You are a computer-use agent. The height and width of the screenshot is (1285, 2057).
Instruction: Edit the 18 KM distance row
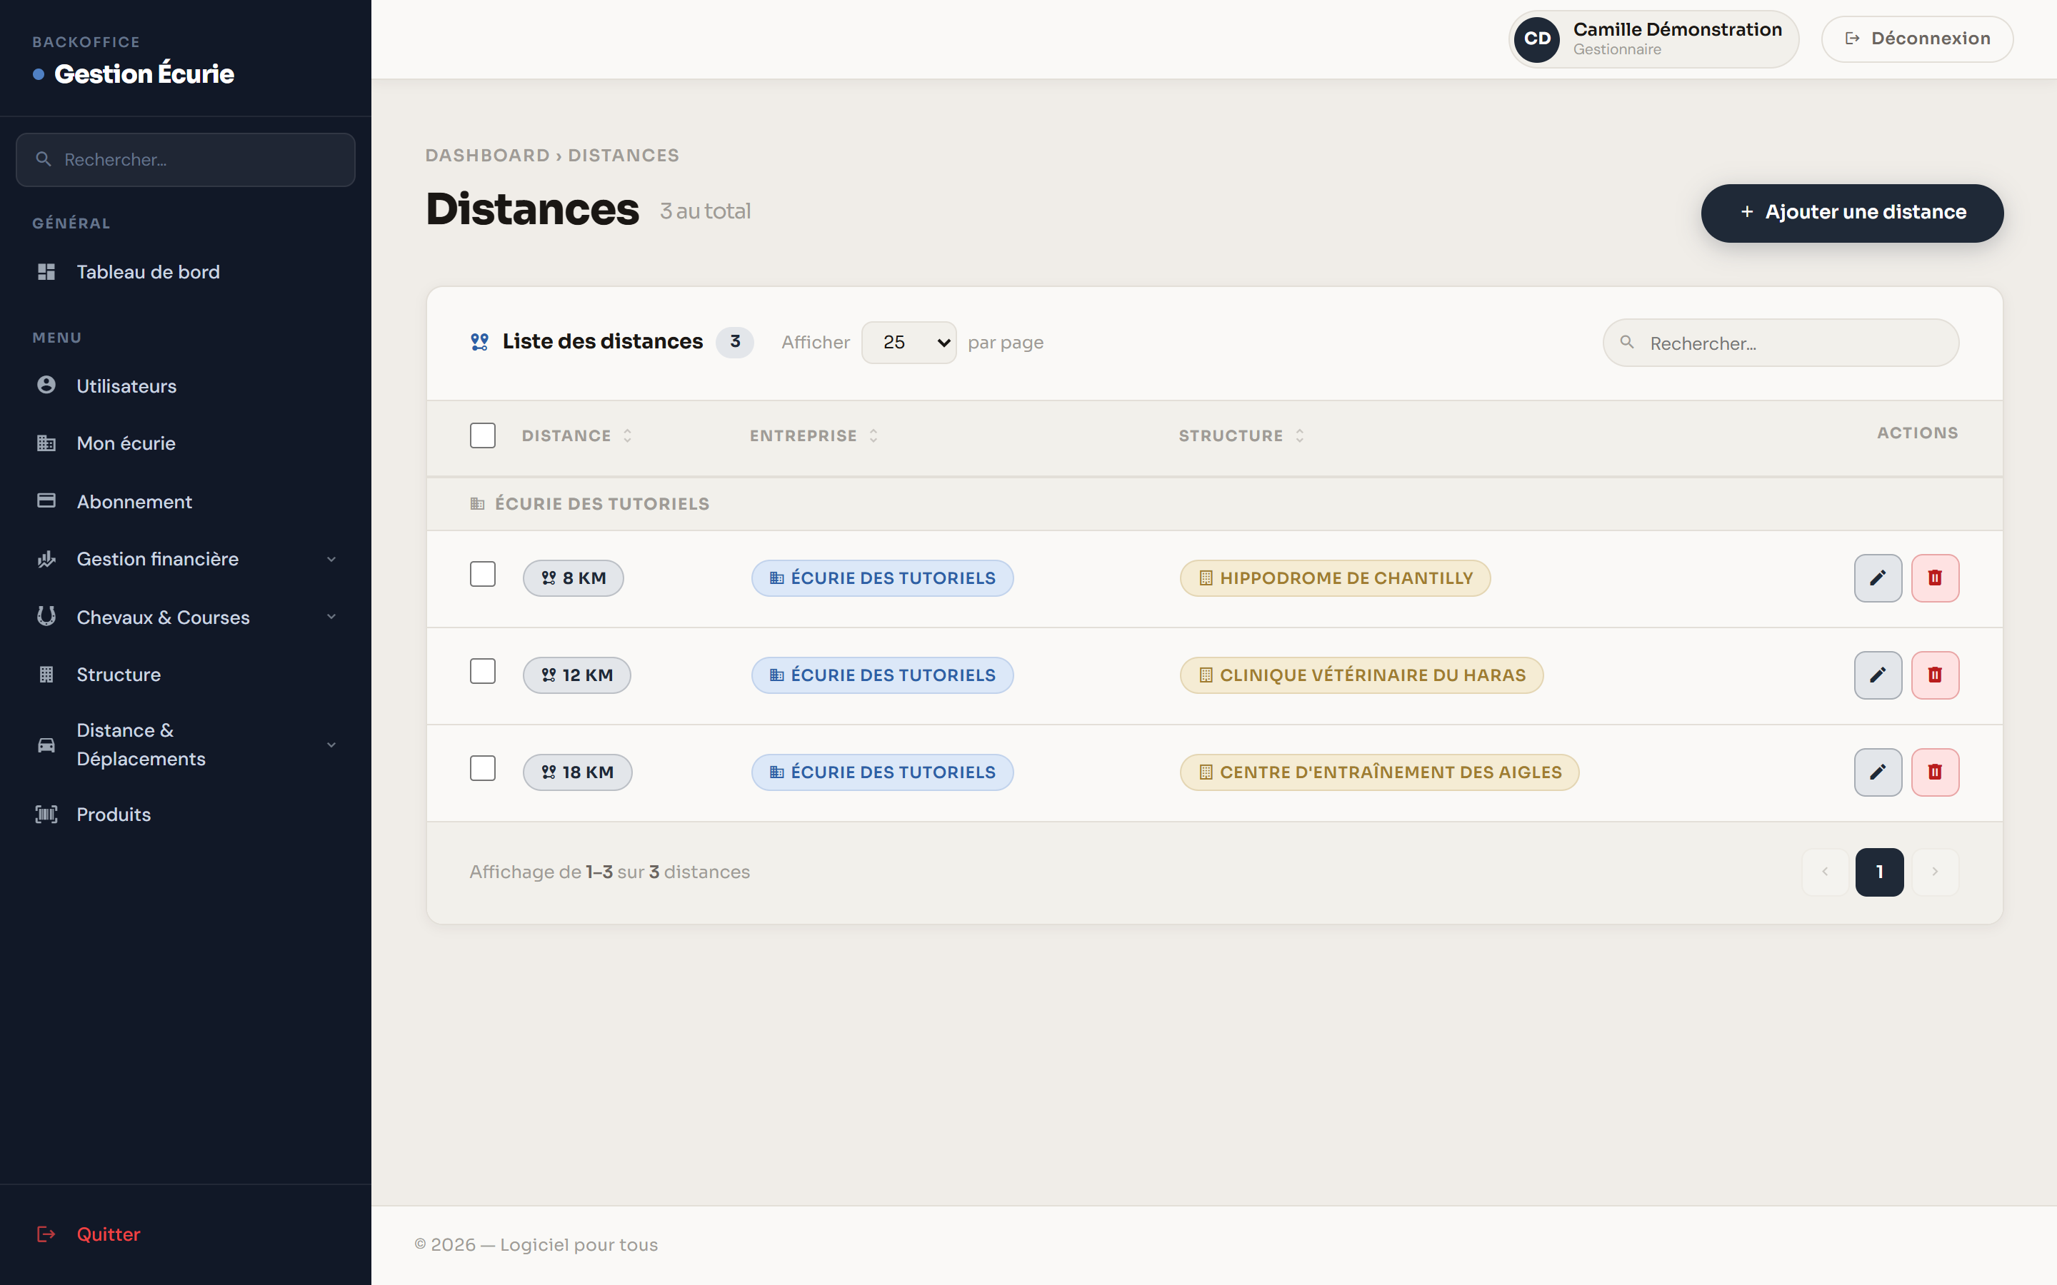(x=1878, y=772)
